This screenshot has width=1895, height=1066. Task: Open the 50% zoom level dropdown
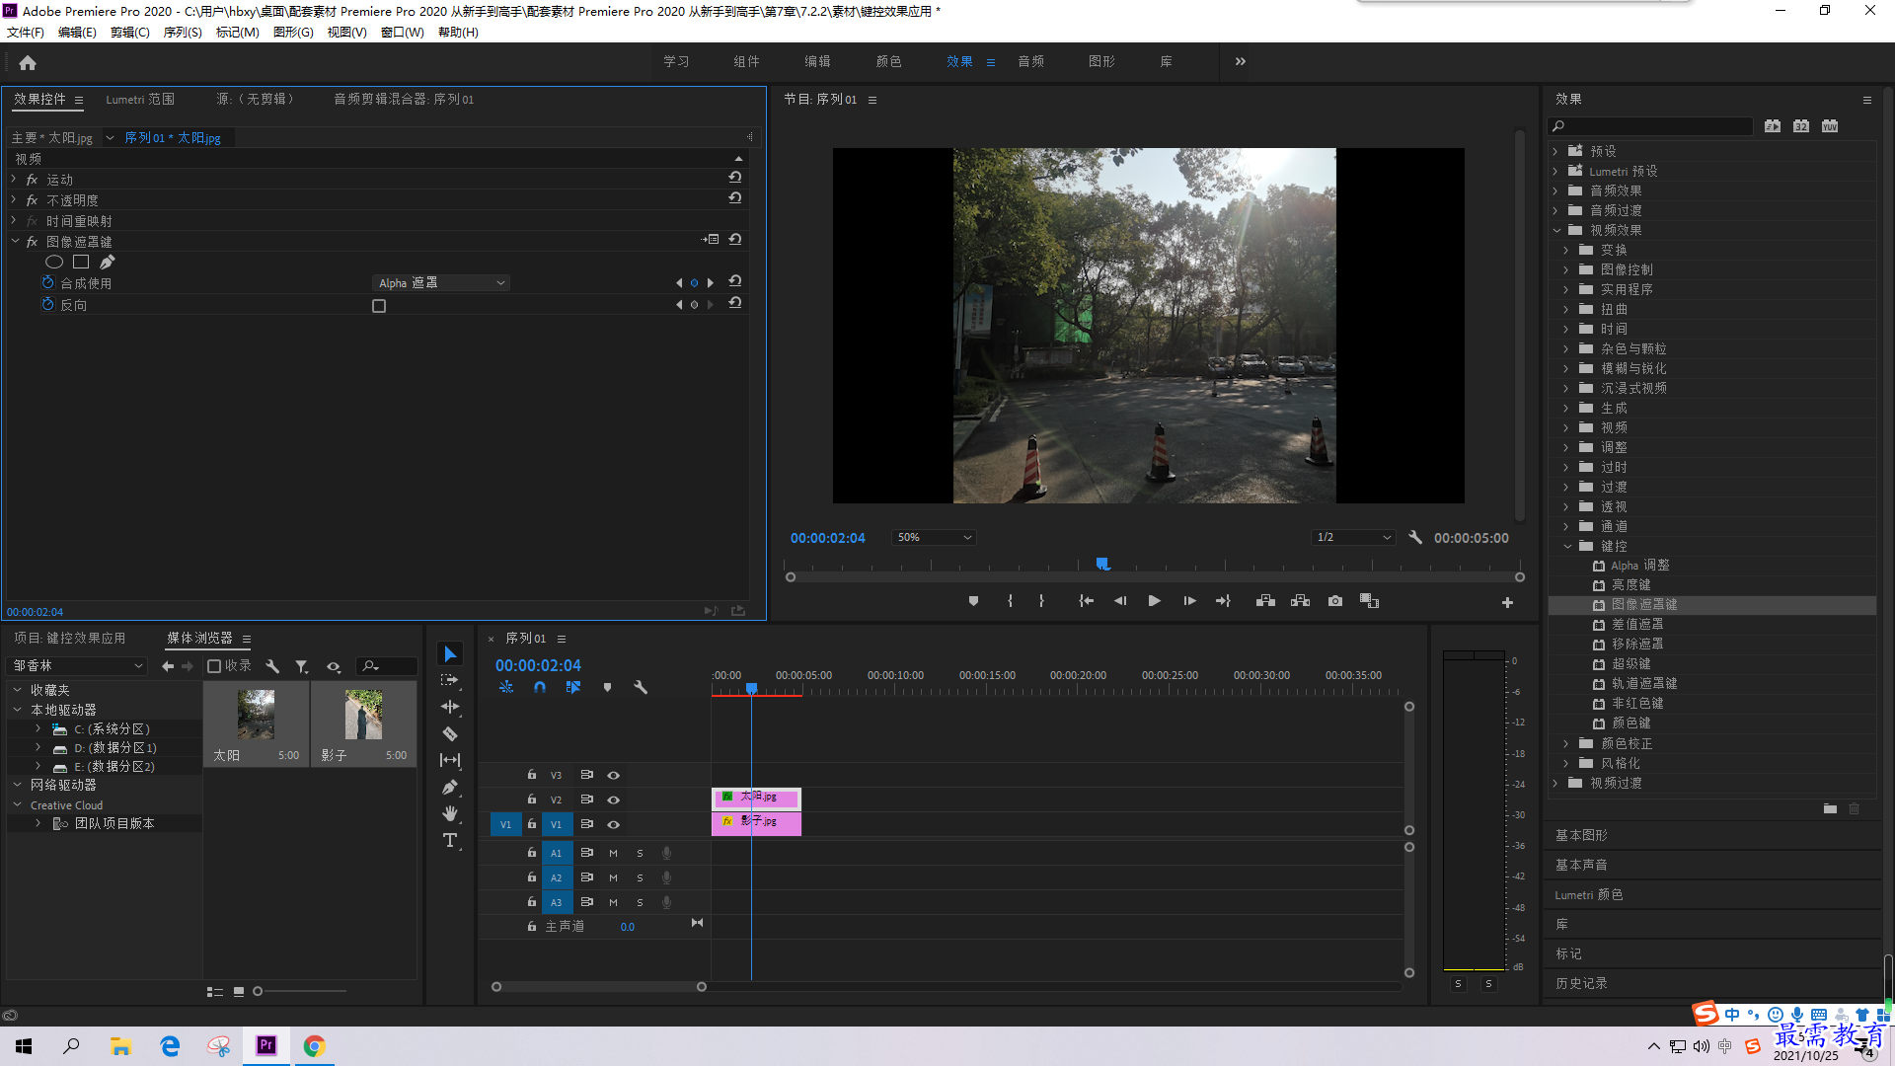934,538
